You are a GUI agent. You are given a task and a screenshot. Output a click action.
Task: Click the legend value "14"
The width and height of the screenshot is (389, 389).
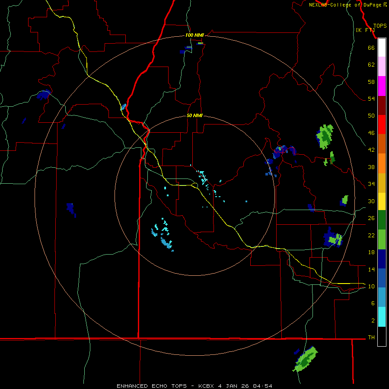(x=371, y=269)
